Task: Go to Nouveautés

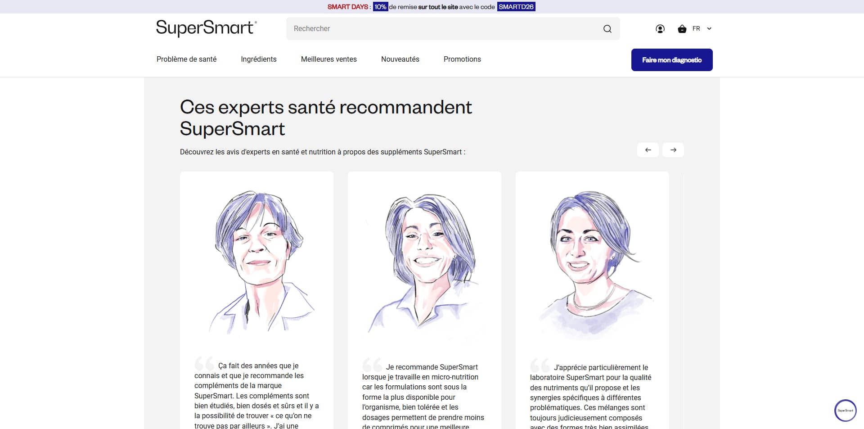Action: 400,59
